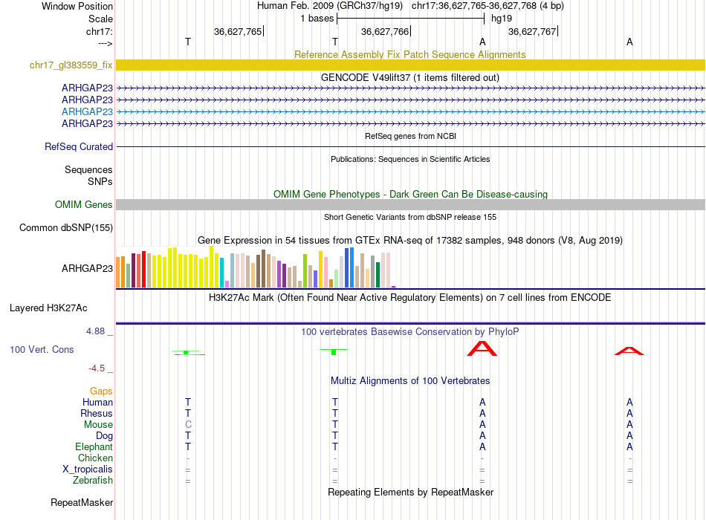Click the hg19 label beside scale bar
706x520 pixels.
(502, 19)
